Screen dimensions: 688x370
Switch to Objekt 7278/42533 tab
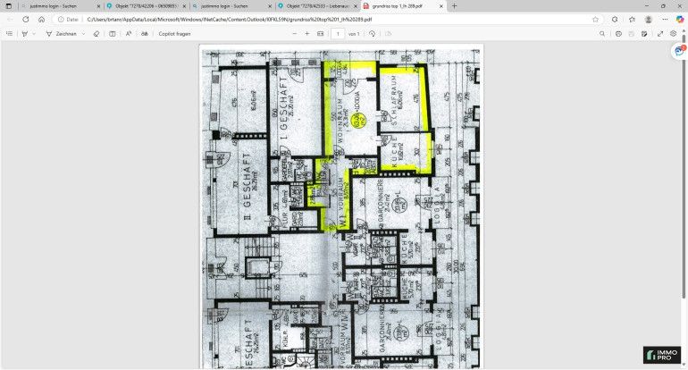(x=313, y=5)
